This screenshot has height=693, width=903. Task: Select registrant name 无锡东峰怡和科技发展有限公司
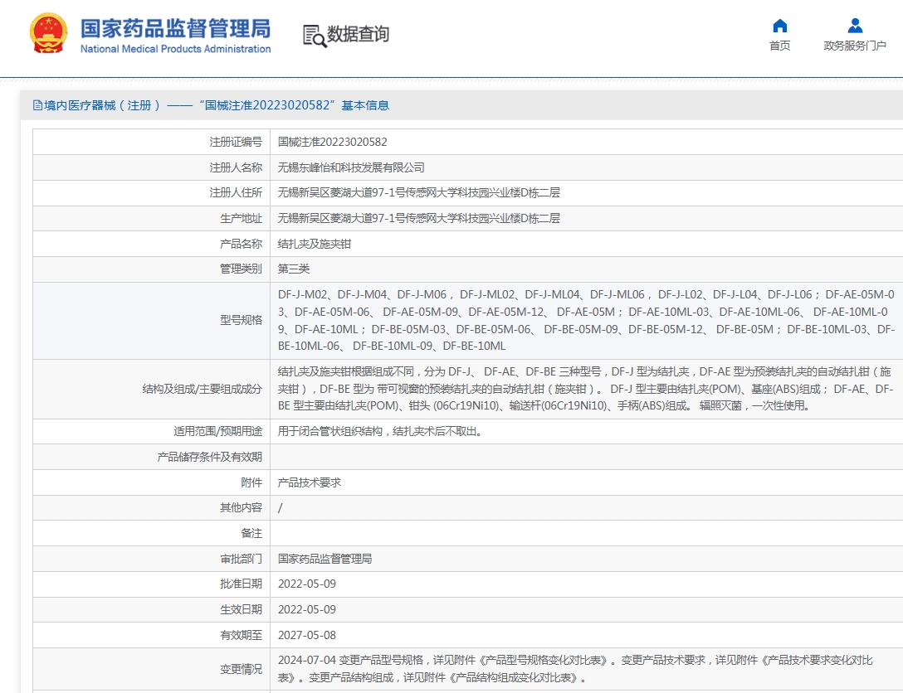[351, 167]
